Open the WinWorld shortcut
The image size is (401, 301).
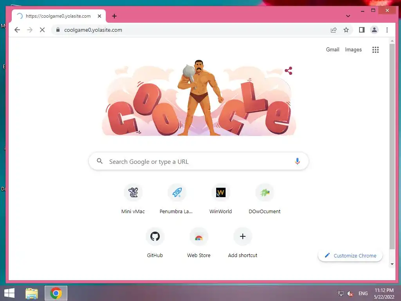(x=221, y=199)
